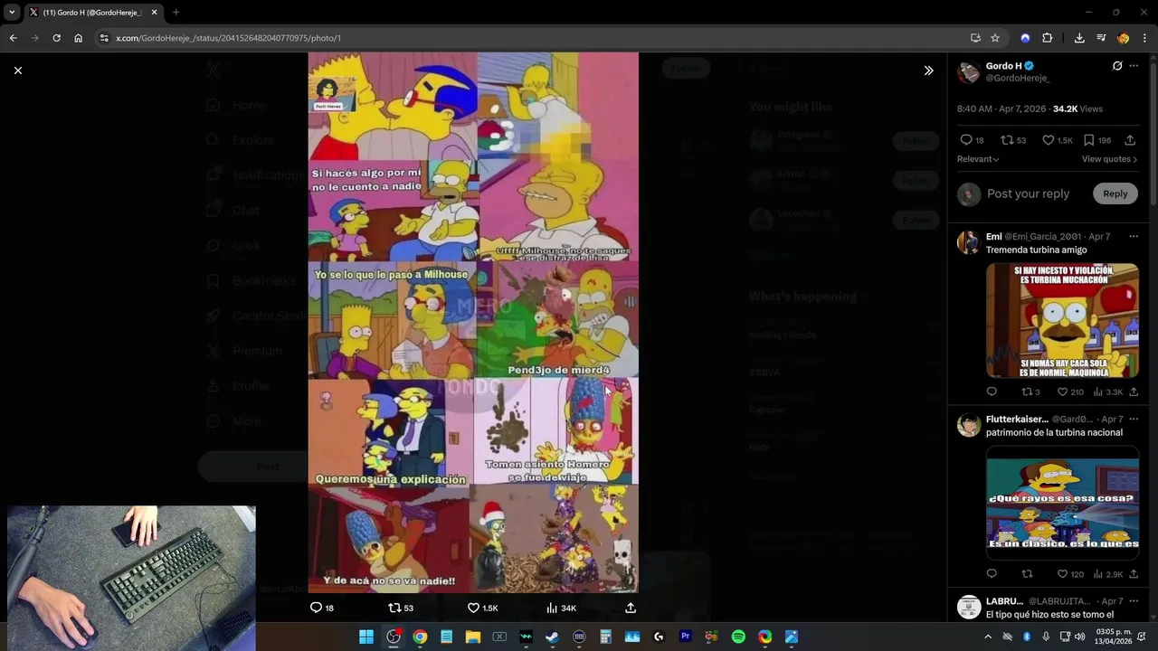This screenshot has width=1158, height=651.
Task: Close the photo viewer with the X icon
Action: [18, 71]
